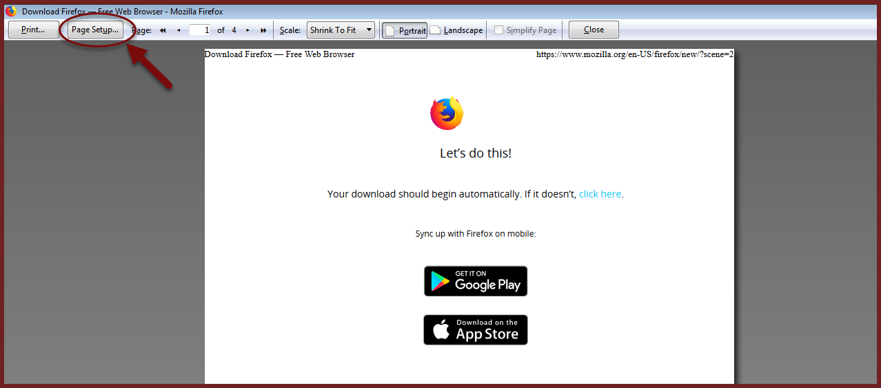The width and height of the screenshot is (881, 388).
Task: Select Portrait orientation
Action: point(405,30)
